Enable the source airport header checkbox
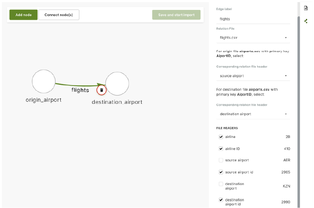The height and width of the screenshot is (208, 314). 221,160
